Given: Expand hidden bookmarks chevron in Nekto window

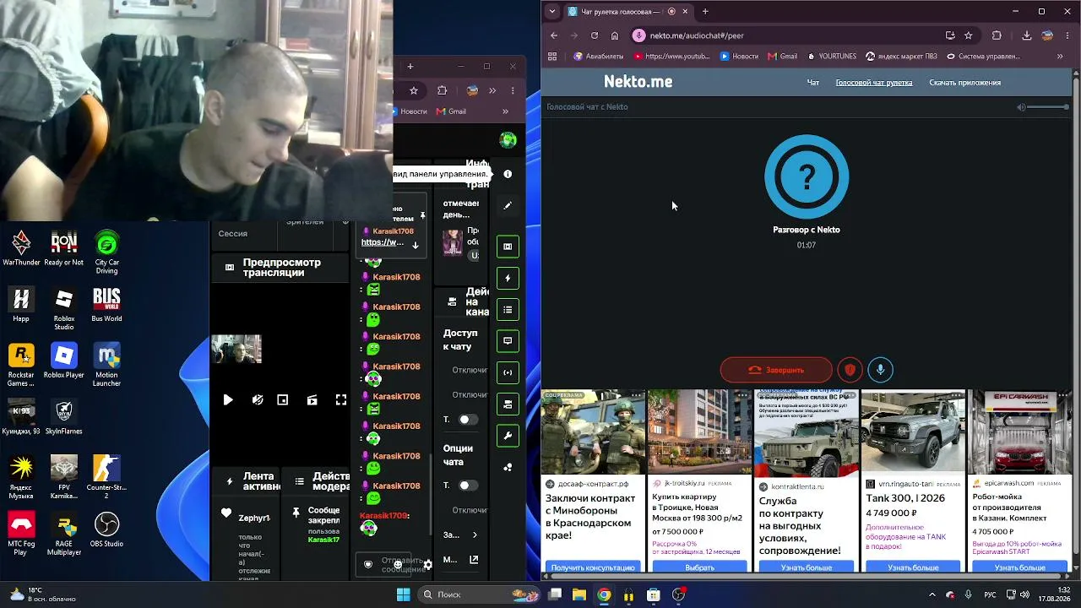Looking at the screenshot, I should click(x=1060, y=57).
